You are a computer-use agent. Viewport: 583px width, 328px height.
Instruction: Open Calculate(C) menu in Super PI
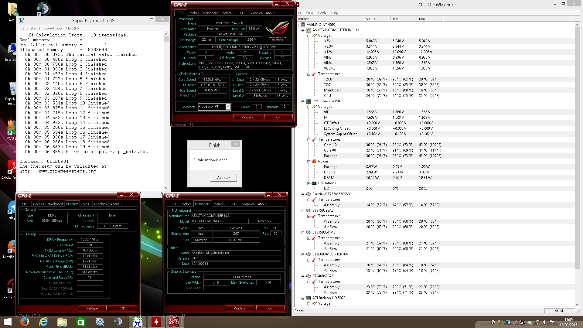click(x=30, y=28)
